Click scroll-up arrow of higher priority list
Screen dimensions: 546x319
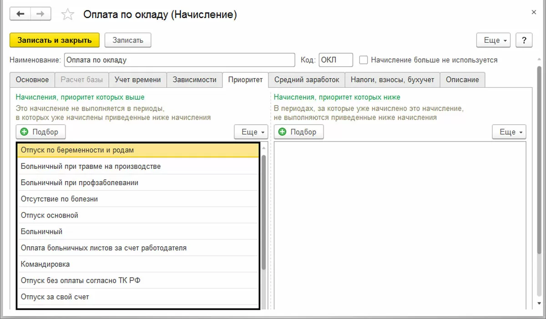click(264, 147)
